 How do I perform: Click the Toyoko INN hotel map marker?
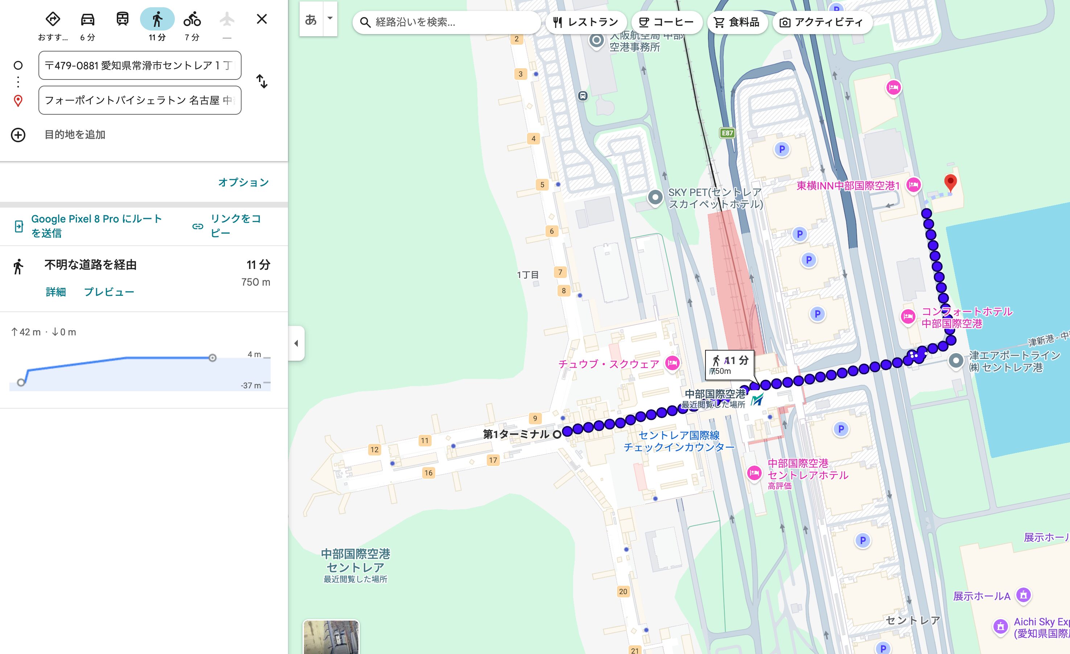pyautogui.click(x=914, y=185)
